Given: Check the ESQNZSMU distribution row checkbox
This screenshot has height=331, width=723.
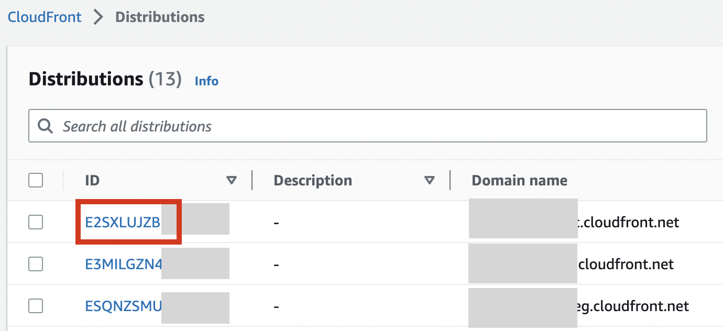Looking at the screenshot, I should [36, 305].
